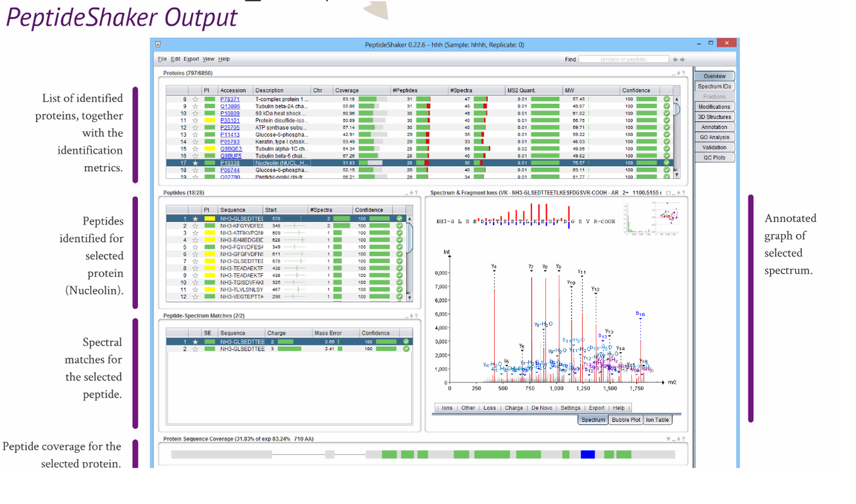
Task: Open Help menu in the spectrum toolbar
Action: pos(619,408)
